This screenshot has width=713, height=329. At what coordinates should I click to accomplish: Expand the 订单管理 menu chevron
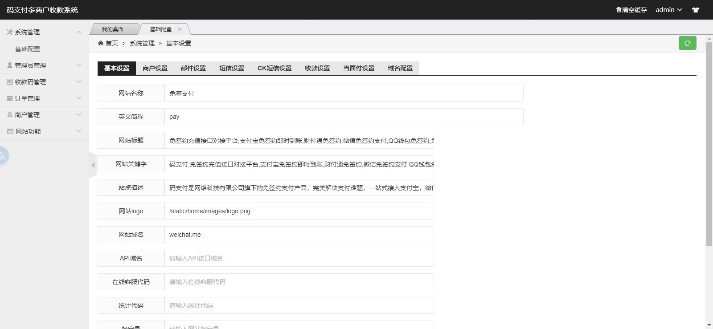(79, 98)
